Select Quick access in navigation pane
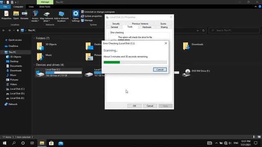Screen dimensions: 262x147 [14, 40]
